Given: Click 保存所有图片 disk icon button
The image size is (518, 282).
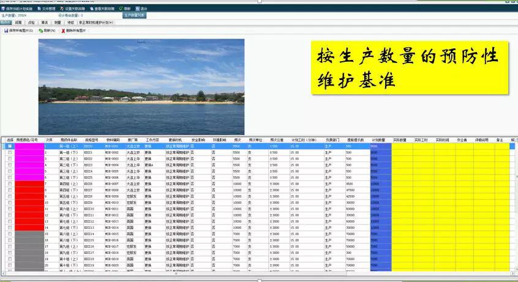Looking at the screenshot, I should click(x=6, y=30).
